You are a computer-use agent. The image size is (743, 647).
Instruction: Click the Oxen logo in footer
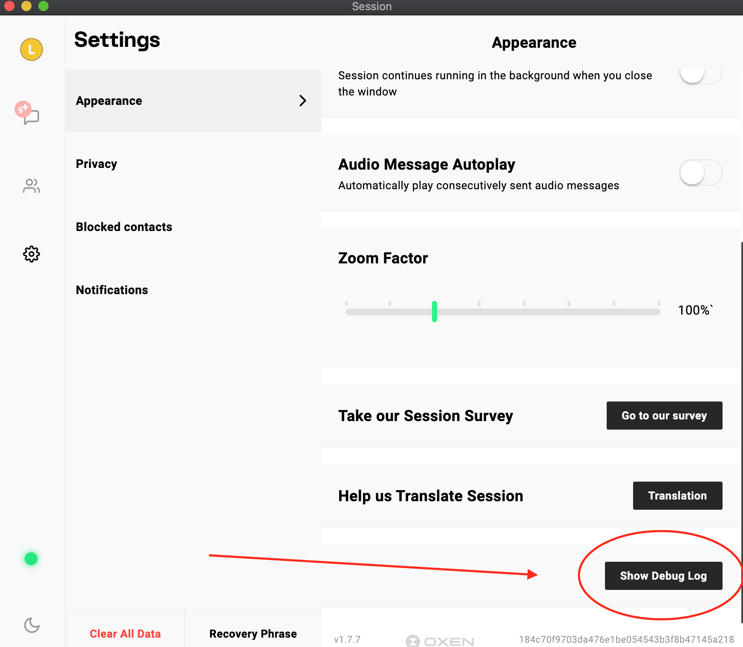tap(440, 641)
